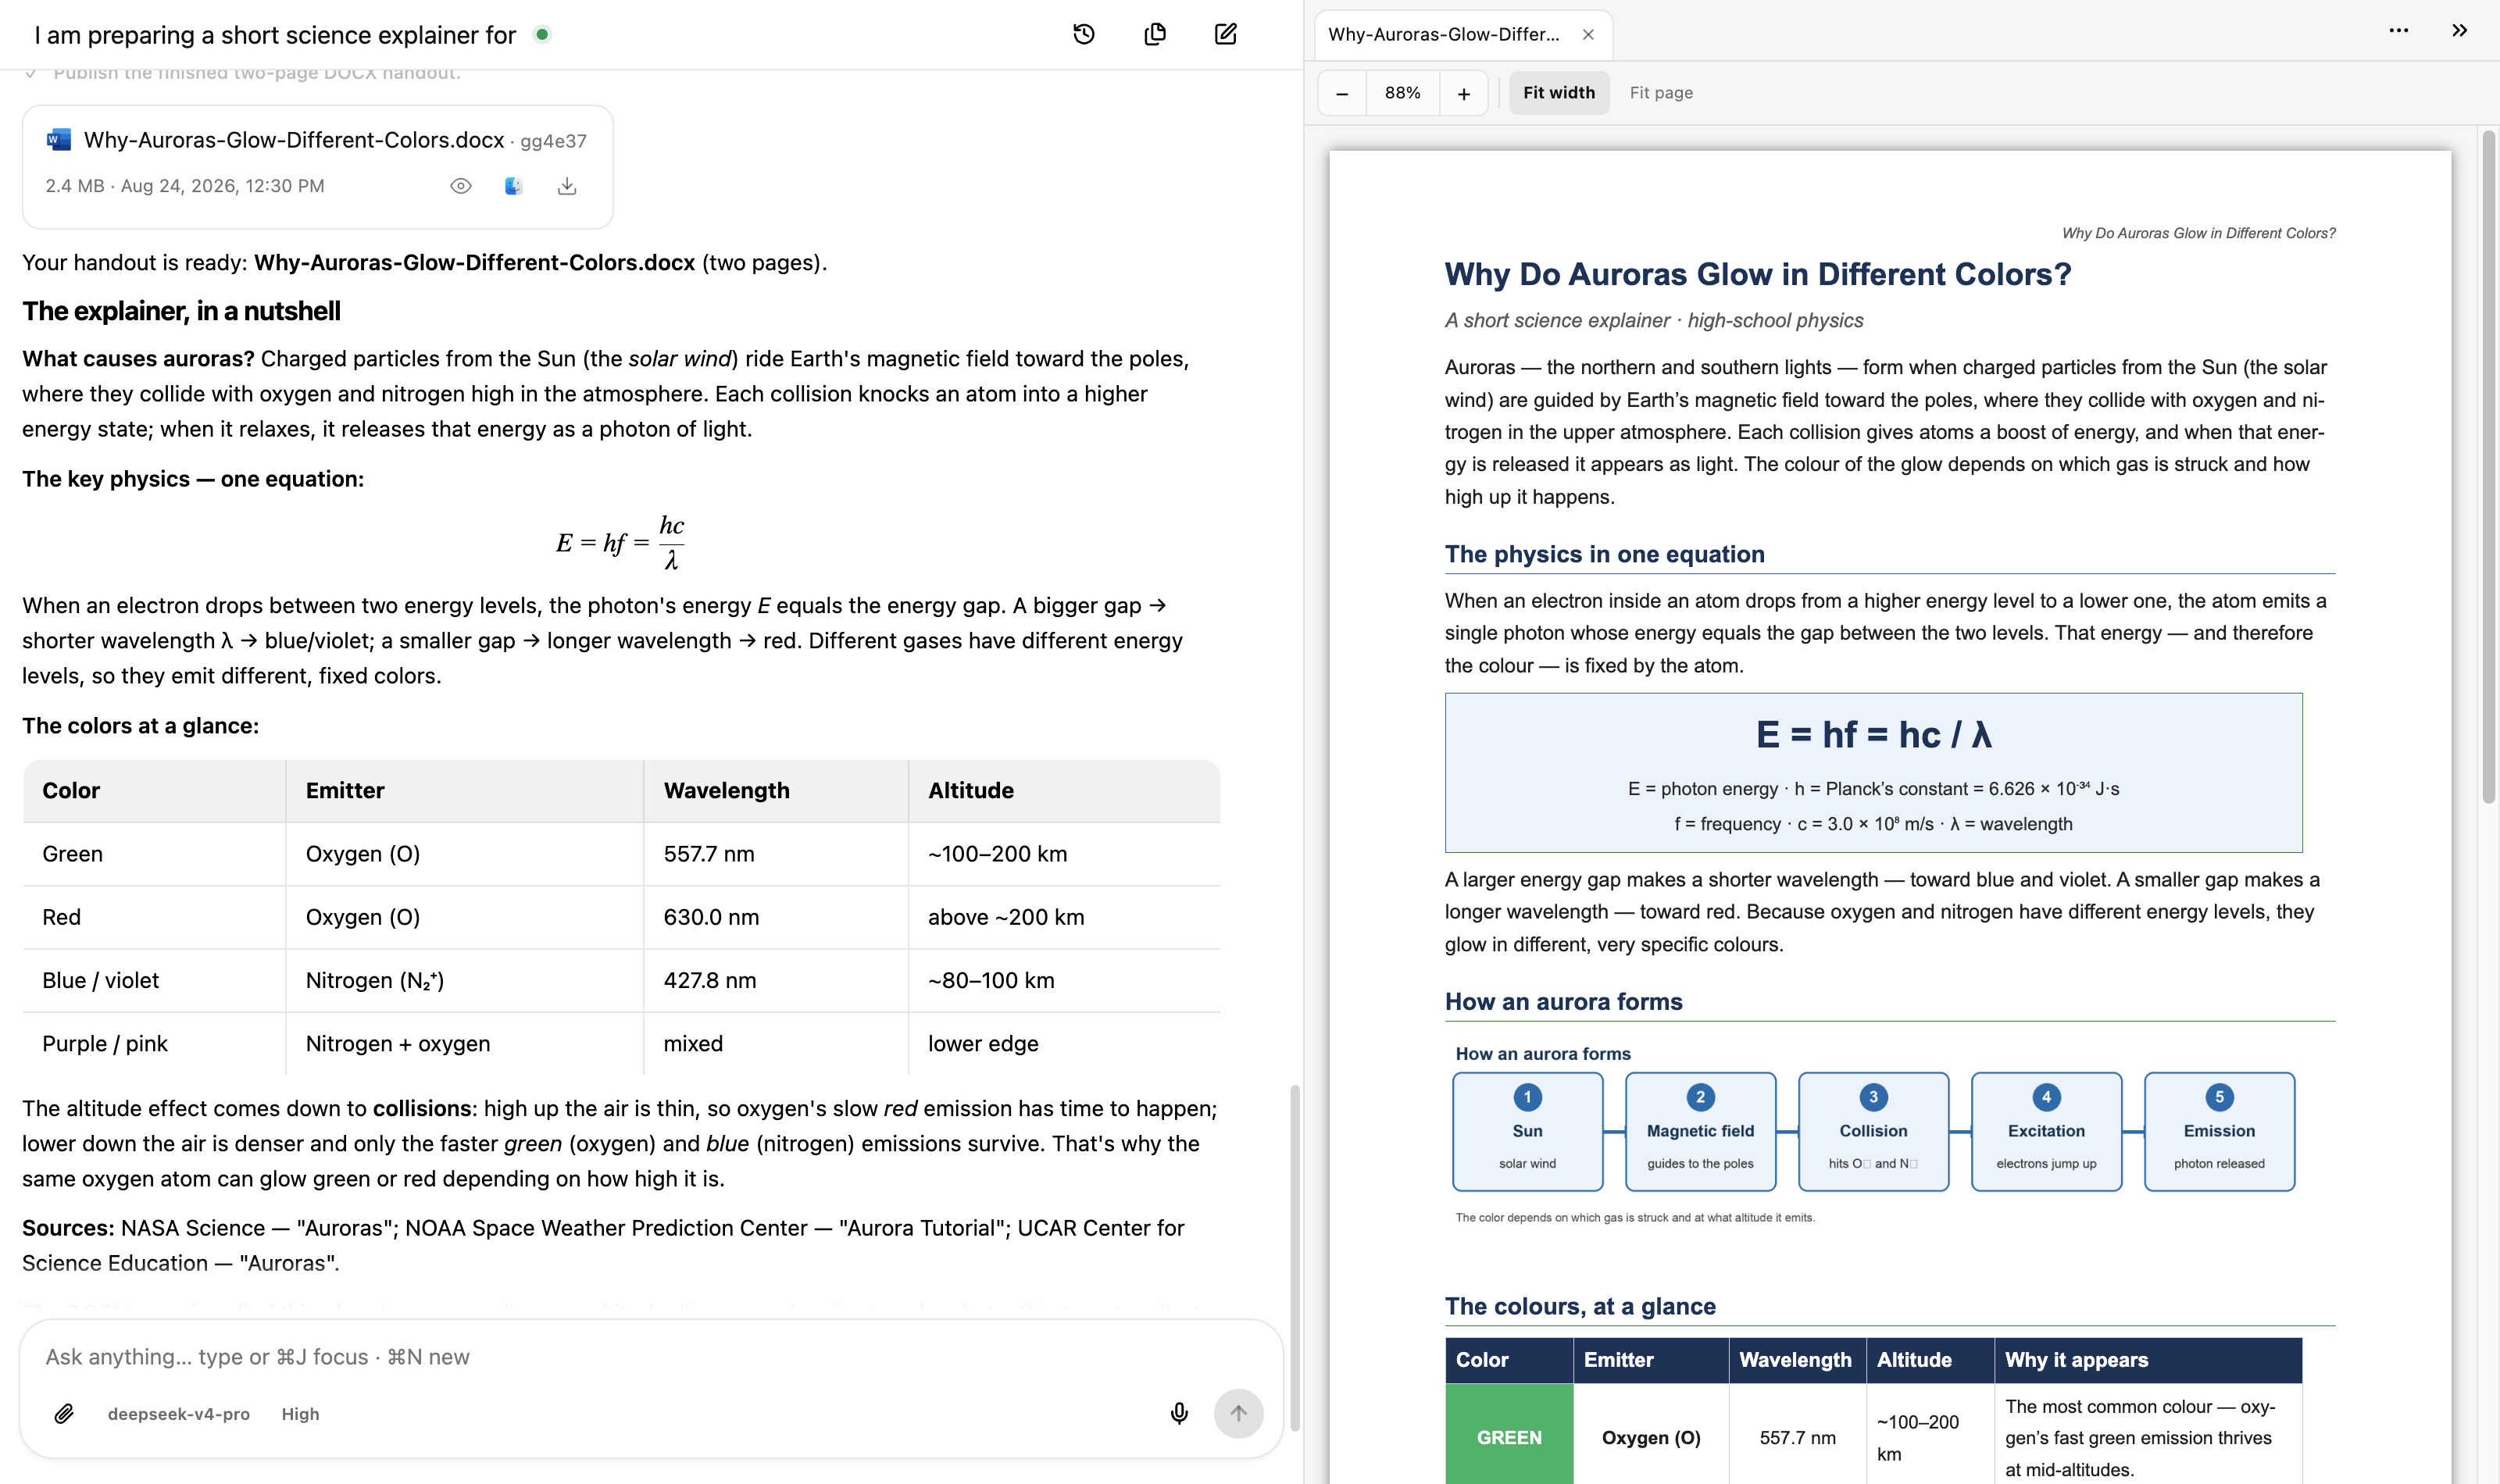Click the 'Magnetic field' step 2 box
Screen dimensions: 2500x1484
tap(1700, 1131)
